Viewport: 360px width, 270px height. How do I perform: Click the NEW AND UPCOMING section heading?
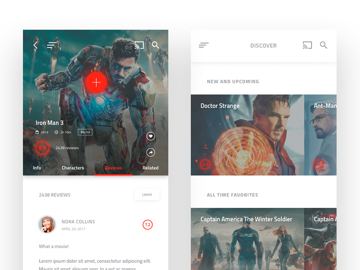233,81
